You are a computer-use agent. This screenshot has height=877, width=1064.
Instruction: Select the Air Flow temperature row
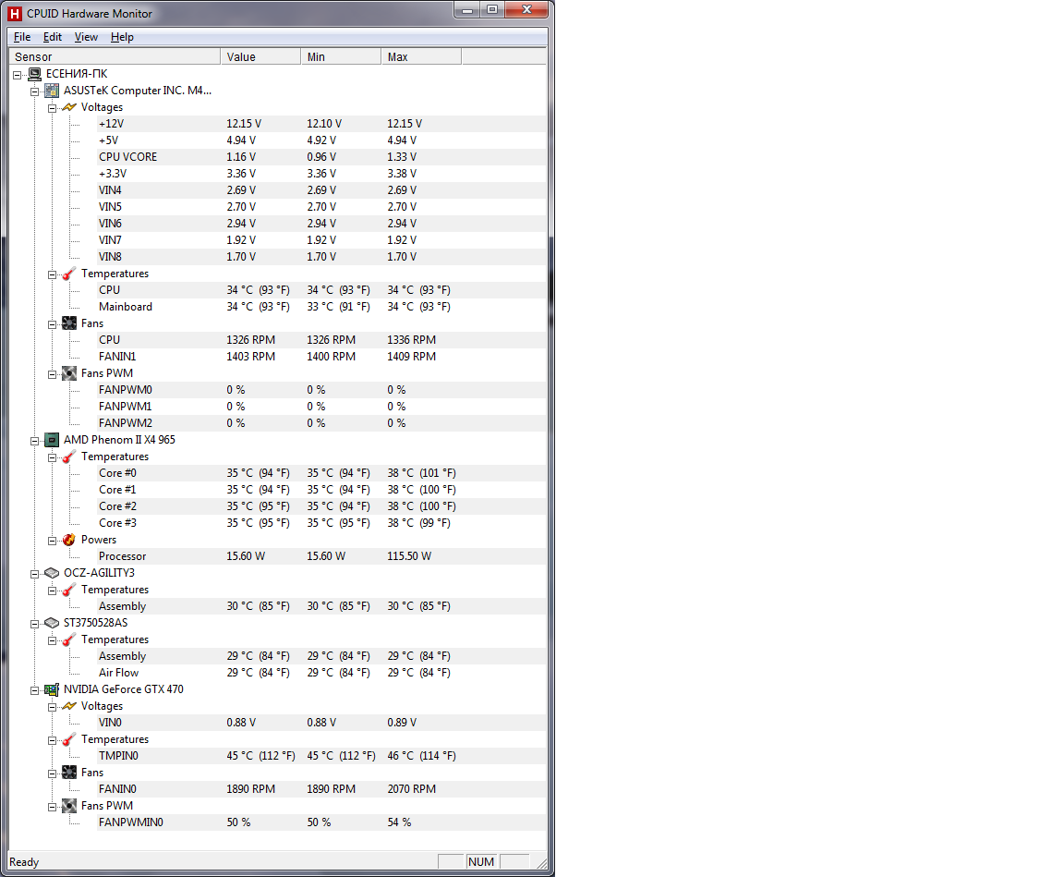[x=321, y=673]
